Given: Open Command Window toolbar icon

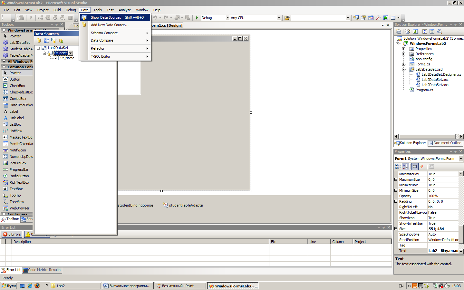Looking at the screenshot, I should coord(393,18).
